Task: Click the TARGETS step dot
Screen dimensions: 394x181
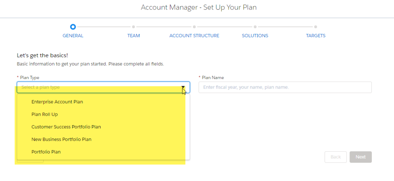Action: (316, 27)
